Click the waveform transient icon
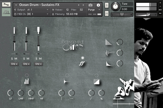This screenshot has height=108, width=163. (110, 53)
